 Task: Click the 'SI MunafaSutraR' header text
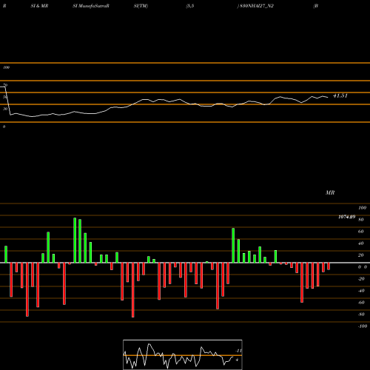point(91,6)
